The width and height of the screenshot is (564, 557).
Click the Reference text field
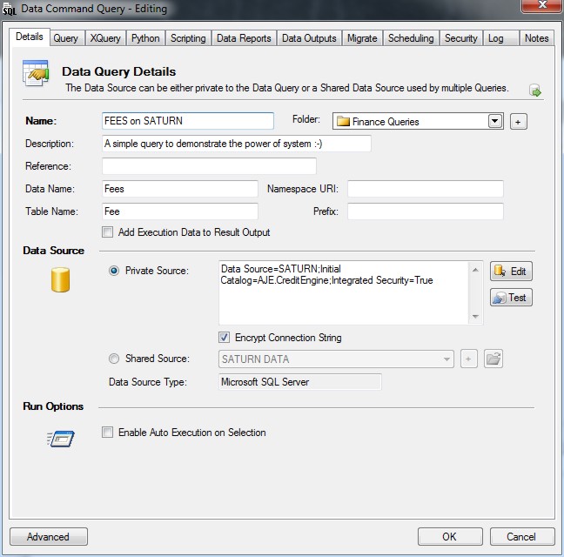[x=209, y=166]
